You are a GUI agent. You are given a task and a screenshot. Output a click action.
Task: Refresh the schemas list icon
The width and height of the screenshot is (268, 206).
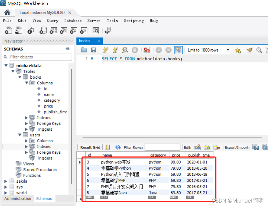(x=68, y=49)
